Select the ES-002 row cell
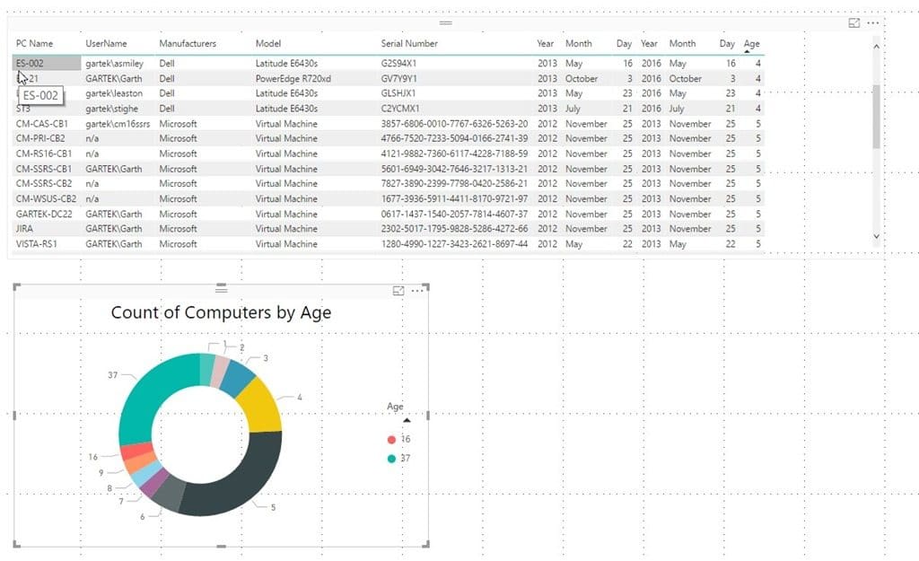This screenshot has height=561, width=919. [x=47, y=64]
